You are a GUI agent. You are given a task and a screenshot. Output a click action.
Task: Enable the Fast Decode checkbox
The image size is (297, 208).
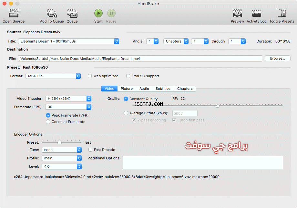click(90, 150)
